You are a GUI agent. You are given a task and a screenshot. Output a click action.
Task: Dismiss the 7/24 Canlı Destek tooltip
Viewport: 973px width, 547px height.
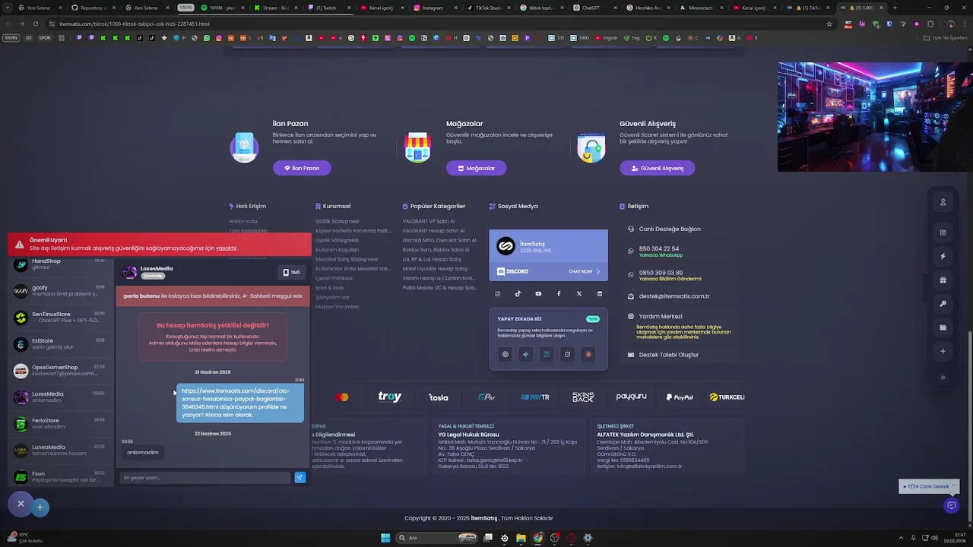(x=953, y=486)
